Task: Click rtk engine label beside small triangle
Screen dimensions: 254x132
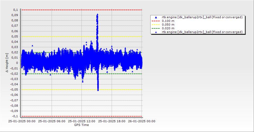Action: (x=202, y=32)
